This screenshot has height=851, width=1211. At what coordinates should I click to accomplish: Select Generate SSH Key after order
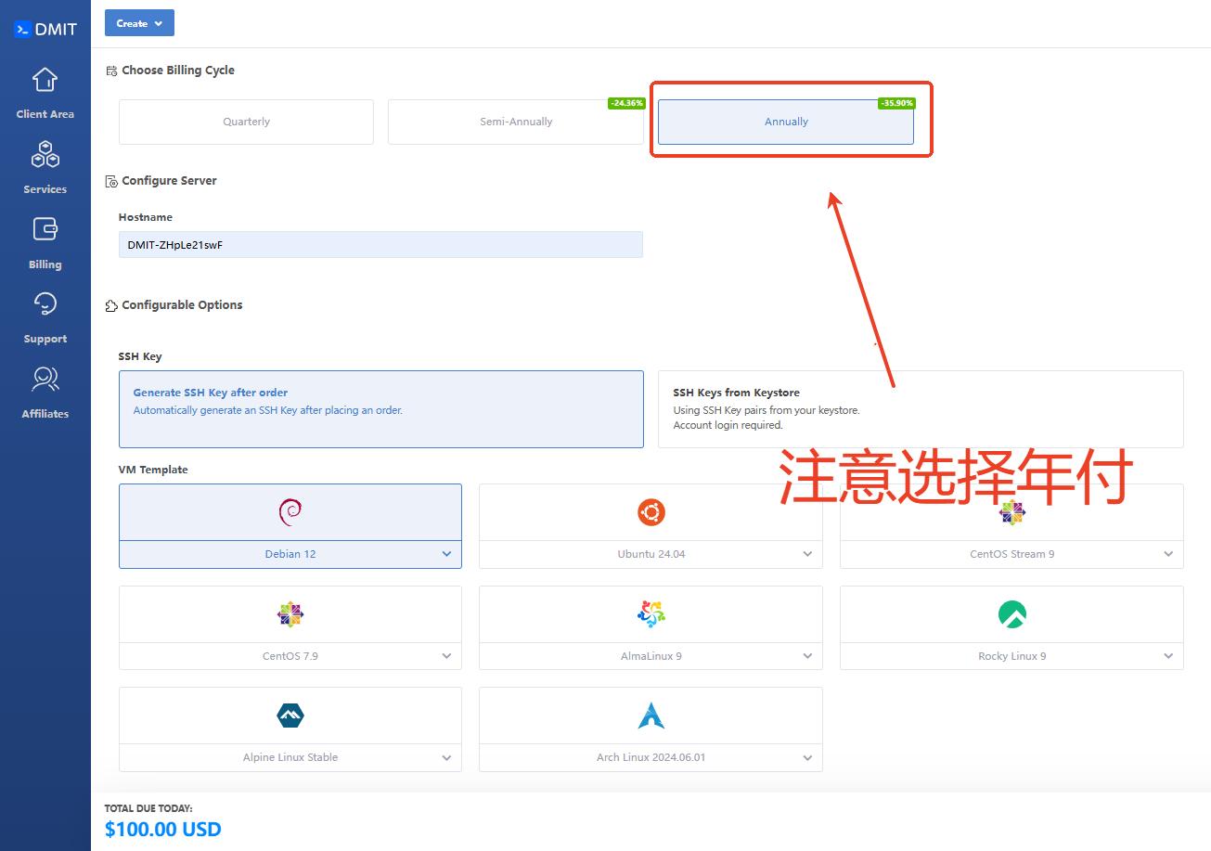pyautogui.click(x=381, y=408)
